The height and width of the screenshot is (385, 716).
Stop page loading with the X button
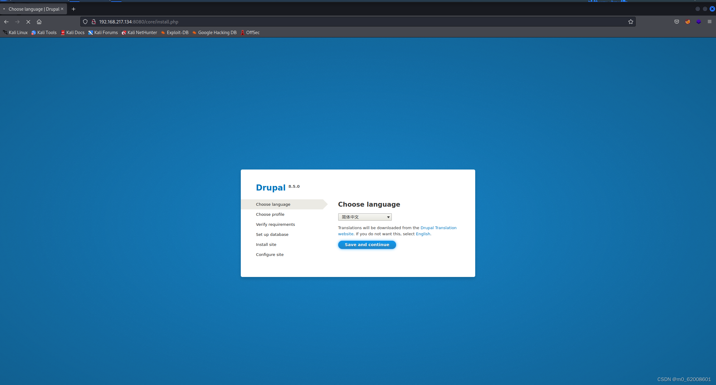(x=28, y=22)
